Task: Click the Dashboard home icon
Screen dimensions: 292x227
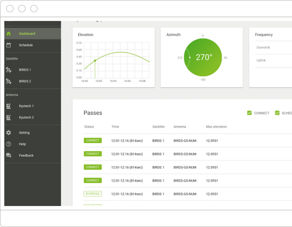Action: (9, 33)
